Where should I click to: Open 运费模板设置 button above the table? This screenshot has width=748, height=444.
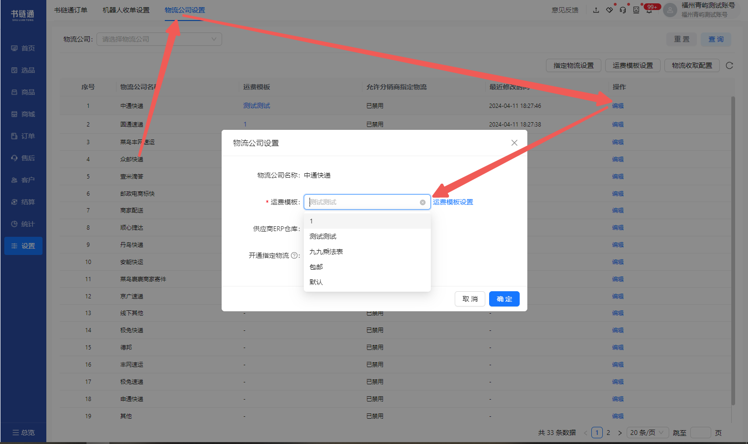(633, 65)
